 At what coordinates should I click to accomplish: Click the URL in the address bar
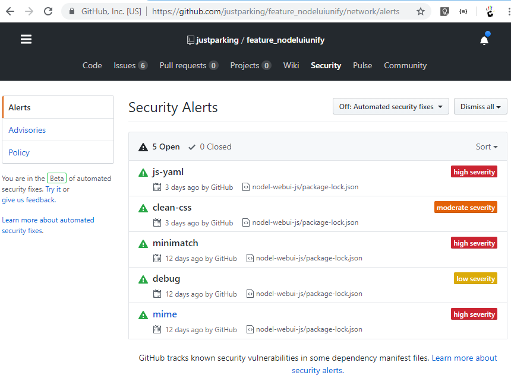pyautogui.click(x=276, y=11)
